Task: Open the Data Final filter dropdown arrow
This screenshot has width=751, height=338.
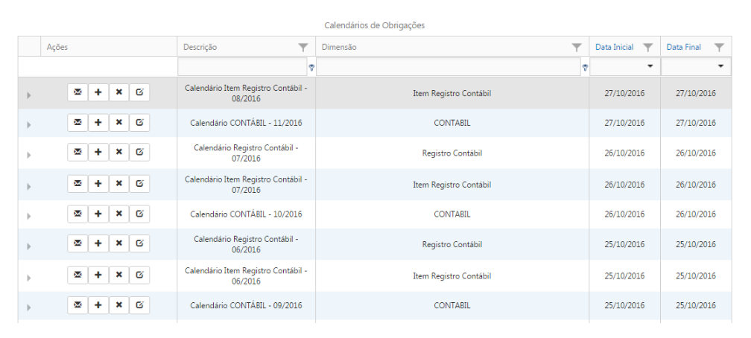Action: point(721,66)
